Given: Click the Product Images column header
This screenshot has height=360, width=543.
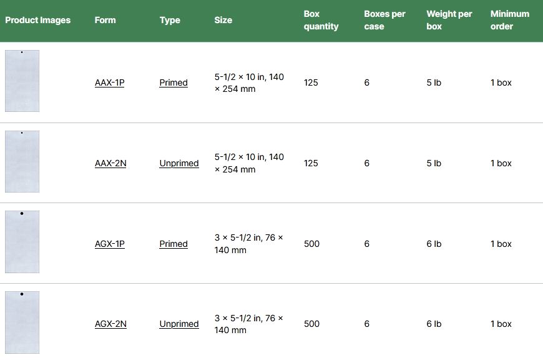Looking at the screenshot, I should click(37, 20).
